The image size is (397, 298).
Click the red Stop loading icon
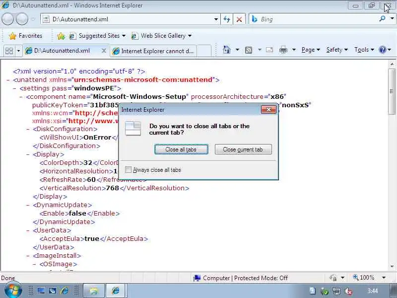point(239,19)
